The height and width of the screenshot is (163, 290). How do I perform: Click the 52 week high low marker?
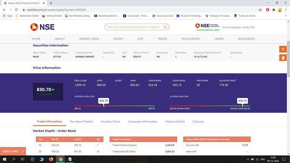[x=243, y=103]
